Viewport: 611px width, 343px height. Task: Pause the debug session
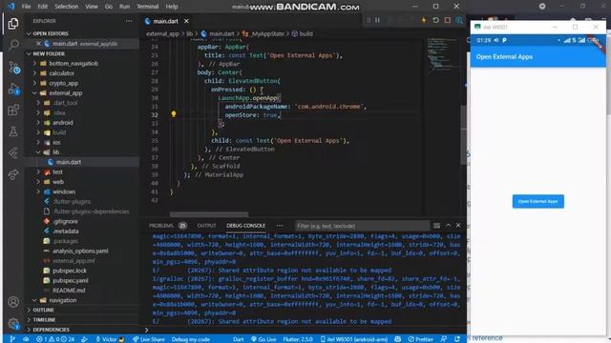[377, 20]
